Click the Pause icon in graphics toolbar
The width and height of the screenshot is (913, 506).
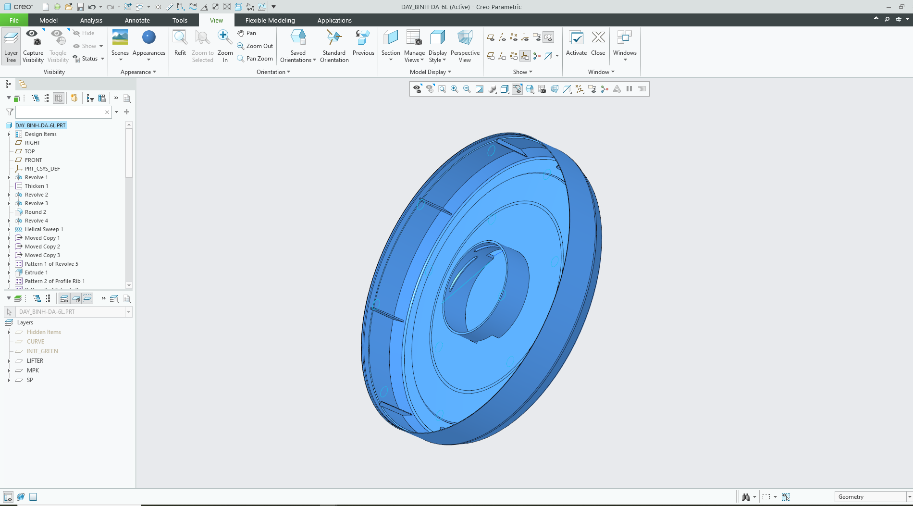629,89
